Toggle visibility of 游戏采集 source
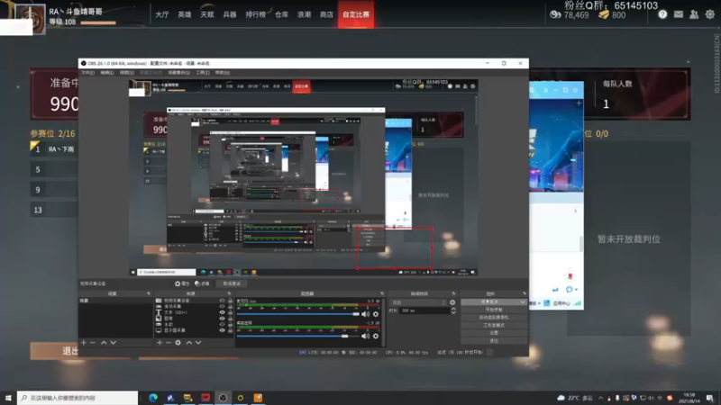This screenshot has height=405, width=721. (x=222, y=307)
